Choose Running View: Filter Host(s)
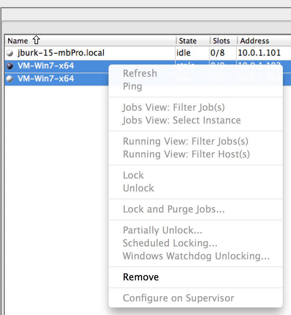 pos(186,154)
